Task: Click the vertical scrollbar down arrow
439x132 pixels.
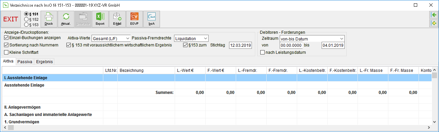Action: [x=434, y=122]
